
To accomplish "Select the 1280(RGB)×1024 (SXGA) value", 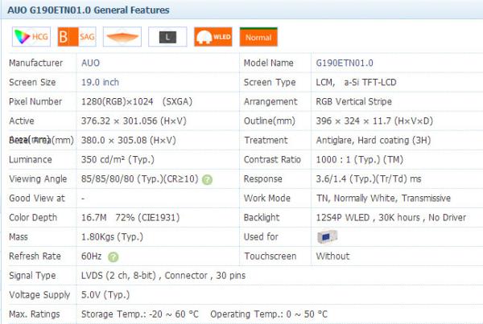I will (x=137, y=102).
